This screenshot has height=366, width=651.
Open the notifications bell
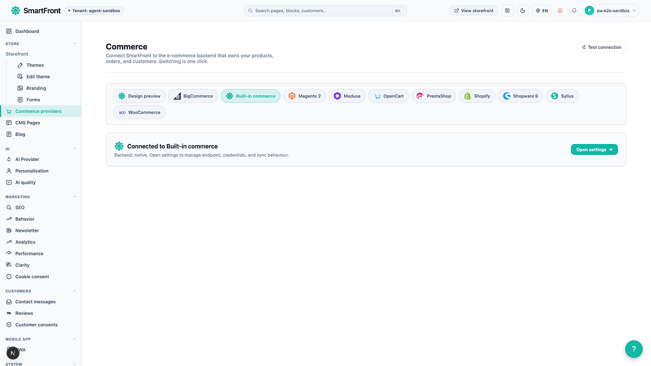pos(574,11)
